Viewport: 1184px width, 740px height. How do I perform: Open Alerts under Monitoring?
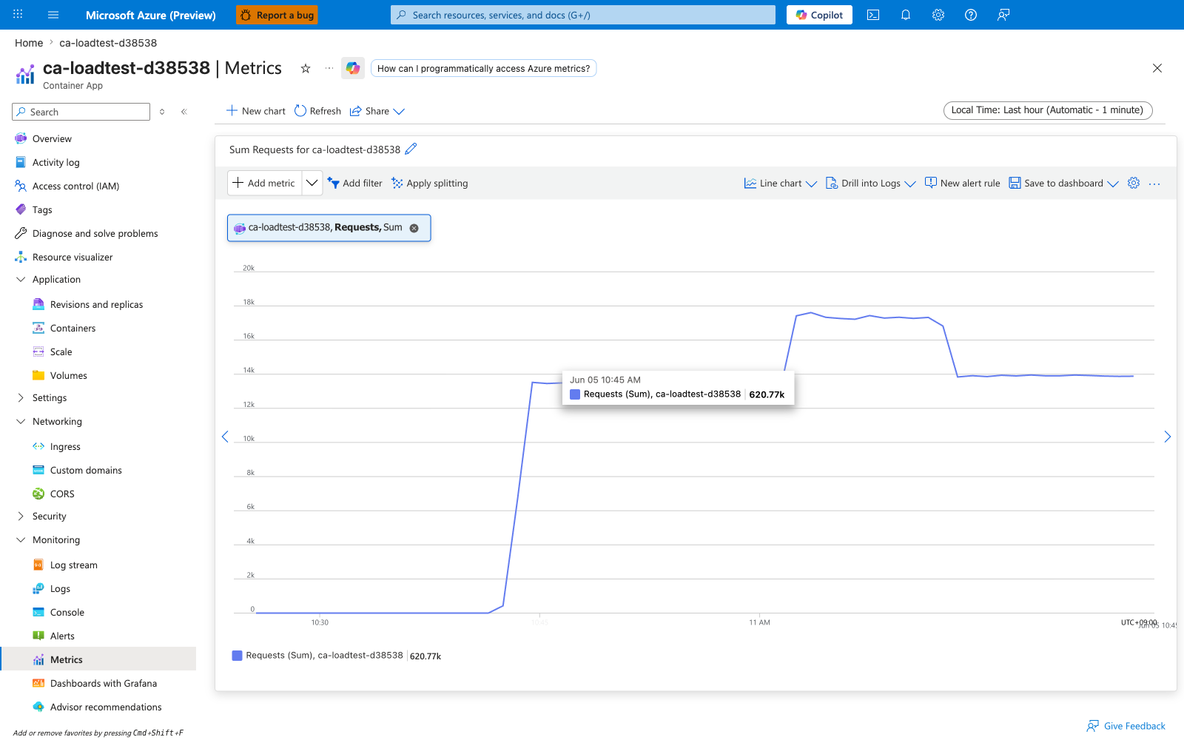point(62,636)
